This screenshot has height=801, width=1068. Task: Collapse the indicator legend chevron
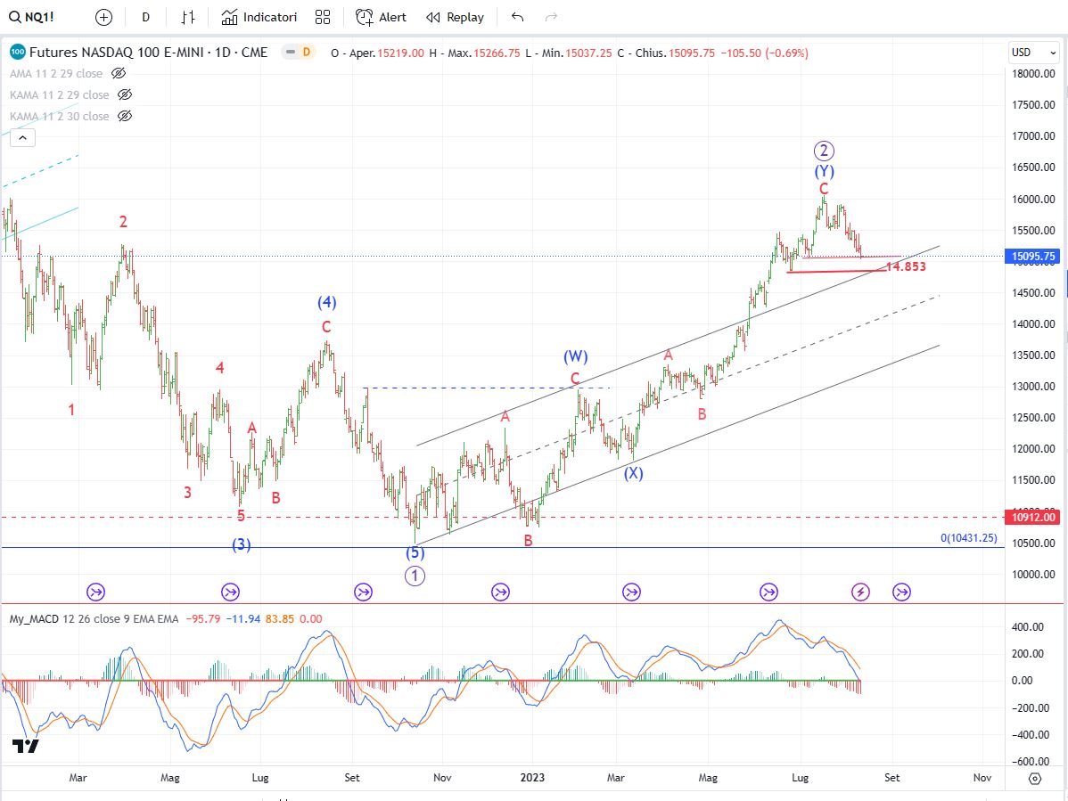22,138
